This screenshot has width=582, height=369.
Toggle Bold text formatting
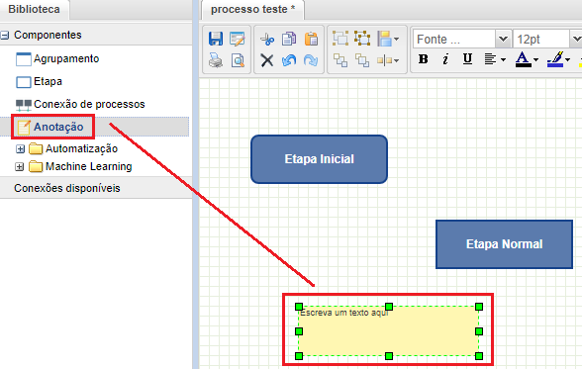tap(424, 59)
